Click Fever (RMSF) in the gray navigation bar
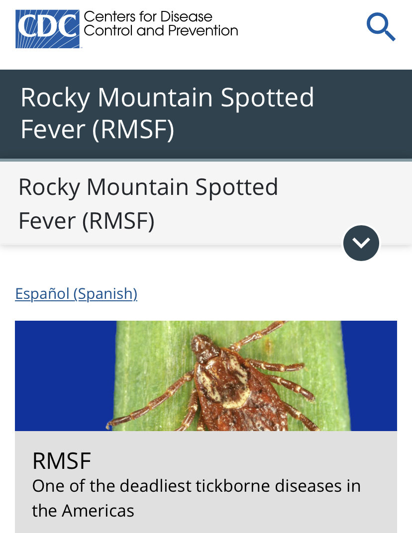 pyautogui.click(x=87, y=221)
